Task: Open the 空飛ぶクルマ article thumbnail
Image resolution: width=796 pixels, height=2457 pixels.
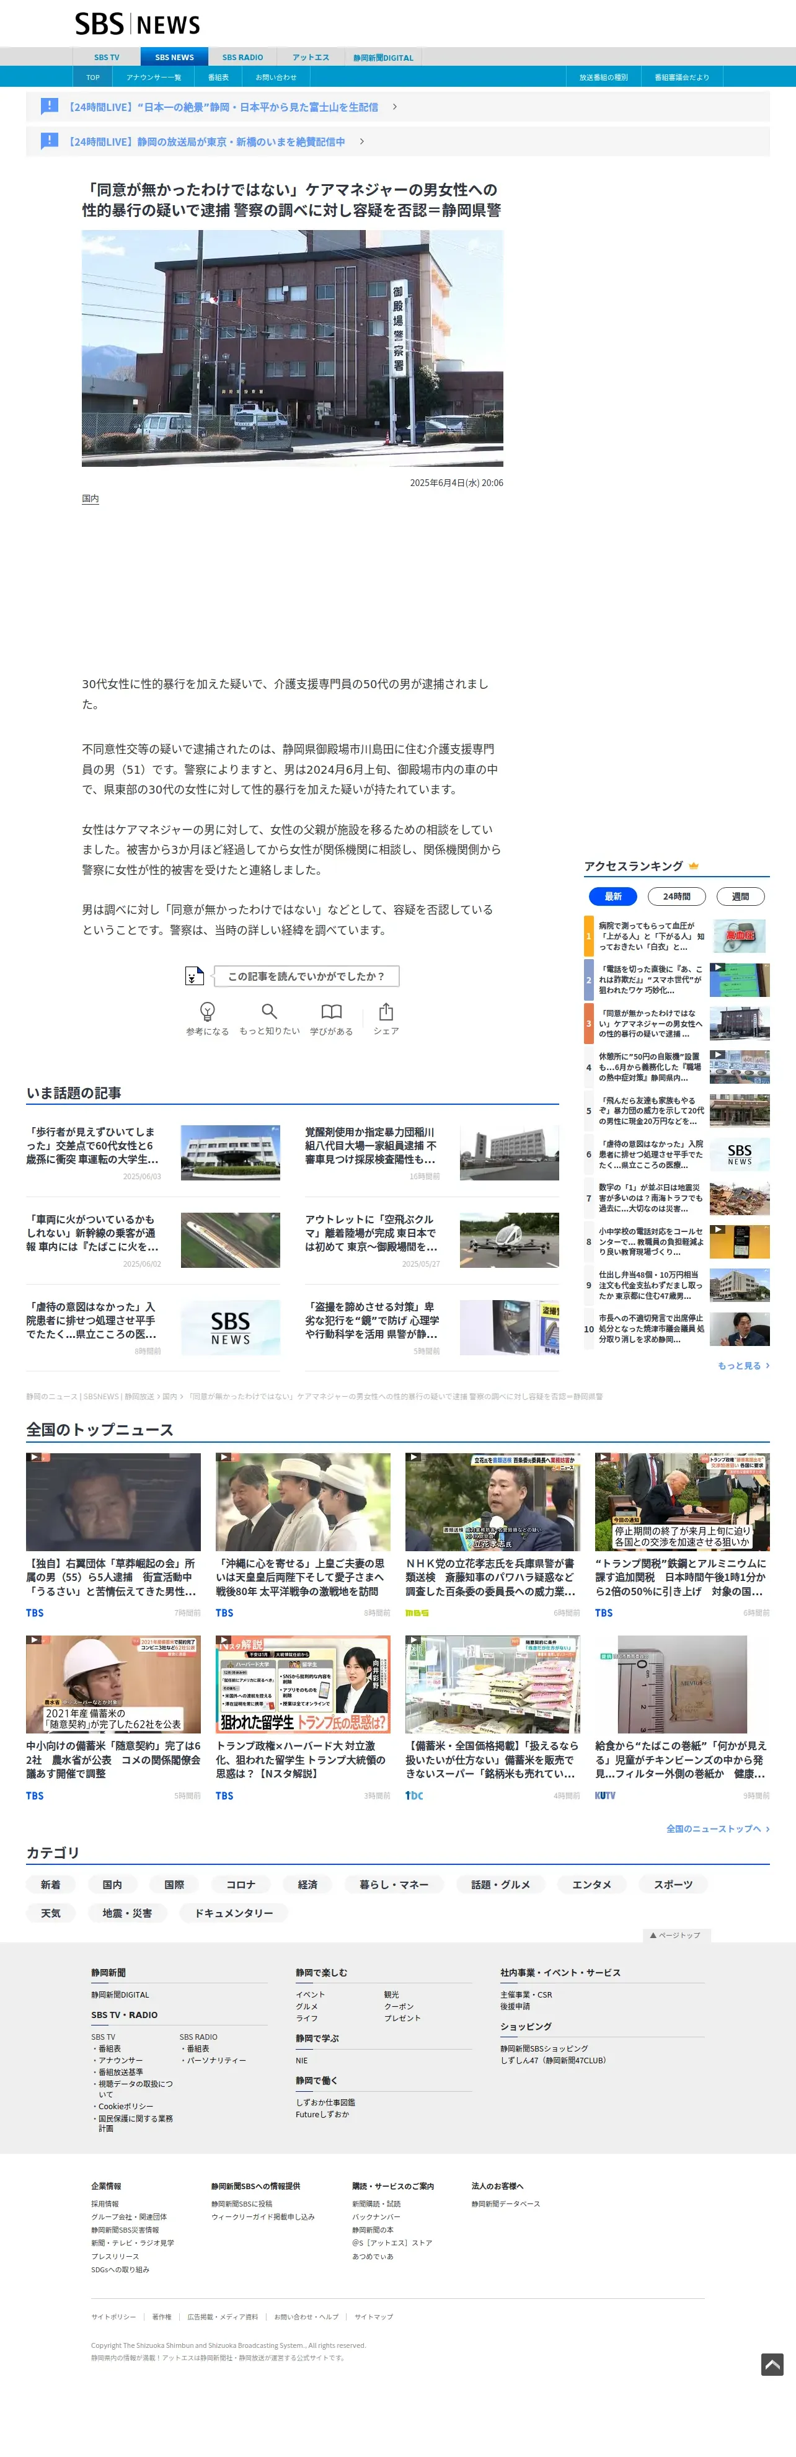Action: coord(509,1240)
